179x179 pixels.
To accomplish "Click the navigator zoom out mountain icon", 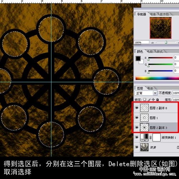I will pos(153,43).
